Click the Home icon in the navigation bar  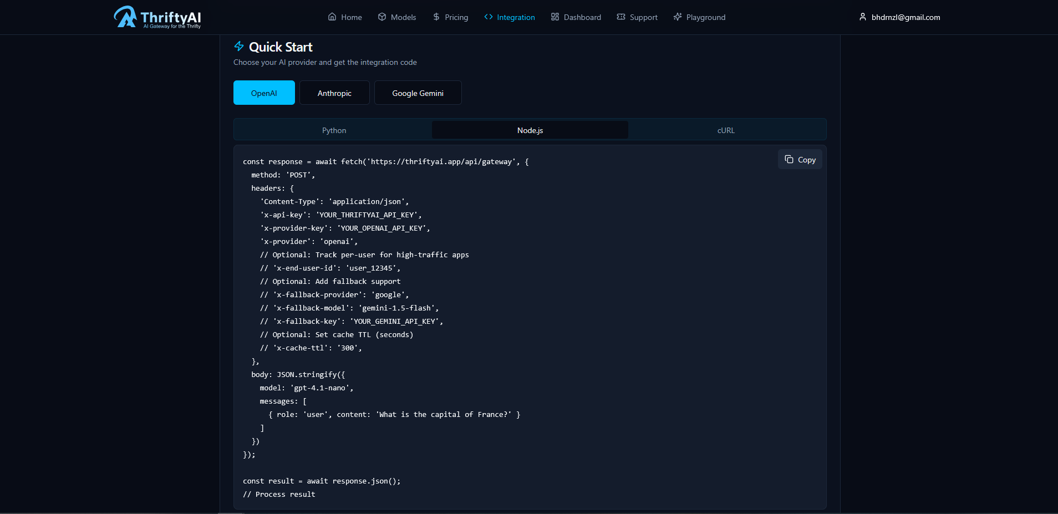[x=333, y=17]
